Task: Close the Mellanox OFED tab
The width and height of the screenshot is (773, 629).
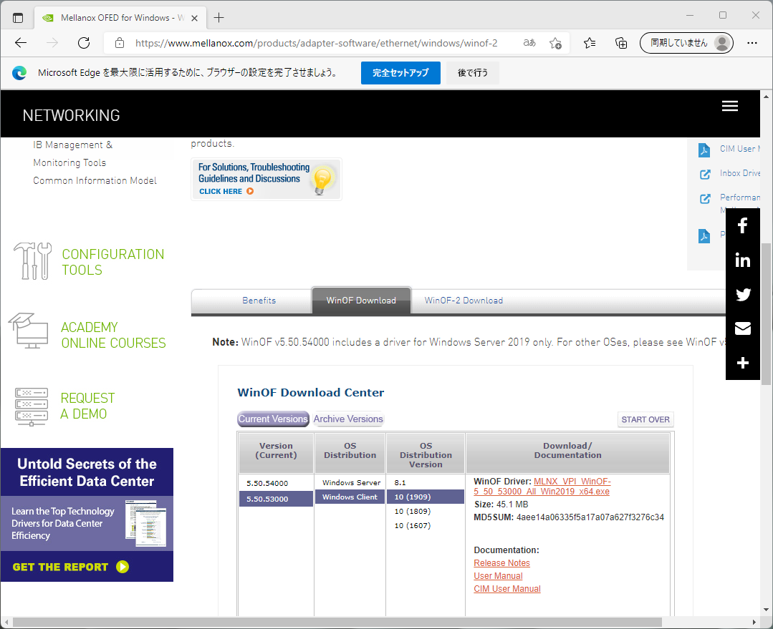Action: click(194, 18)
